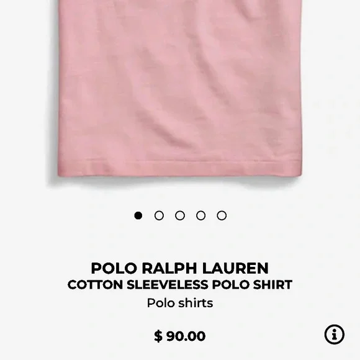The width and height of the screenshot is (360, 360).
Task: Select the first filled carousel dot
Action: click(x=138, y=215)
